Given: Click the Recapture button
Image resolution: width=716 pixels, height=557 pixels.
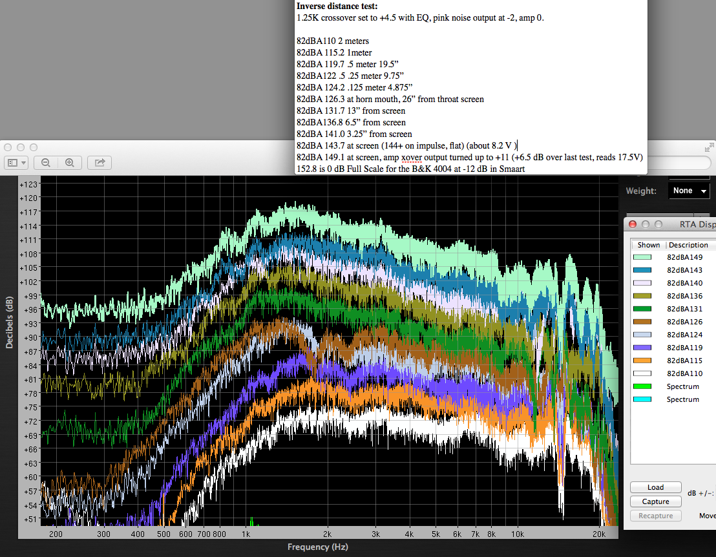Looking at the screenshot, I should [x=655, y=516].
